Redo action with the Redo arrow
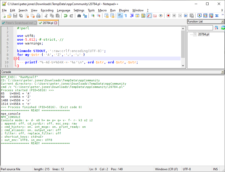Screen dimensions: 225x172 (x=71, y=16)
